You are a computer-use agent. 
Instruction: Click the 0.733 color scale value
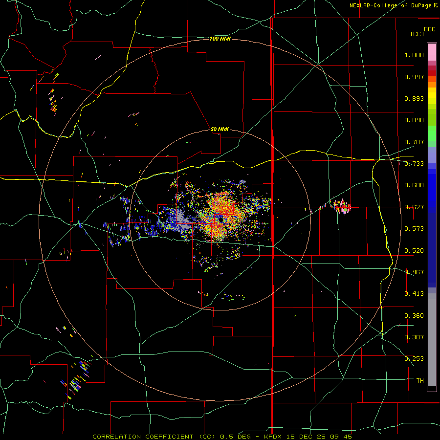414,164
